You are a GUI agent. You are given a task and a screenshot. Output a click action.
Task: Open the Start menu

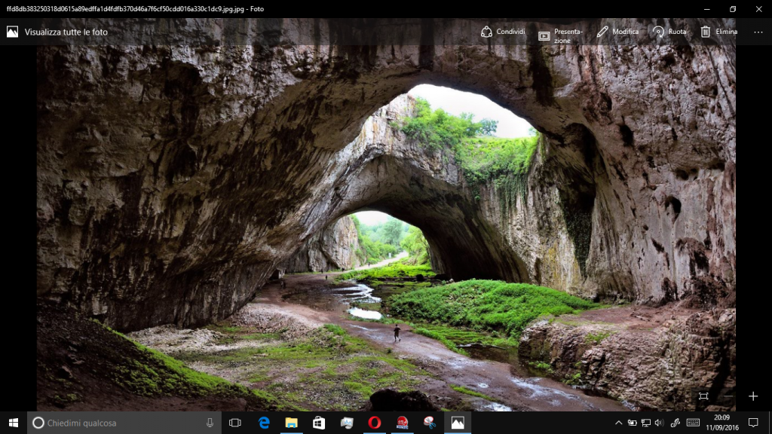[14, 423]
